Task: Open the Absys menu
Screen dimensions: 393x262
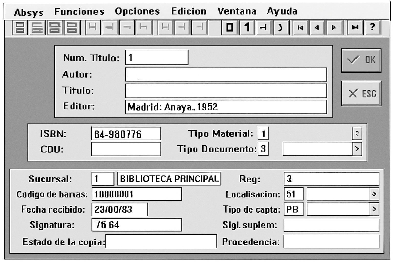Action: tap(29, 12)
